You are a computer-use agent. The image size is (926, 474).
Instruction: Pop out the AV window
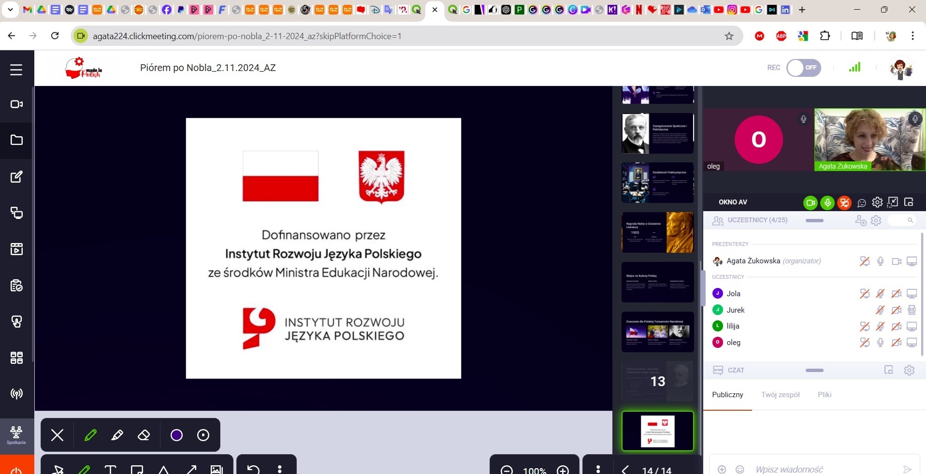(909, 202)
